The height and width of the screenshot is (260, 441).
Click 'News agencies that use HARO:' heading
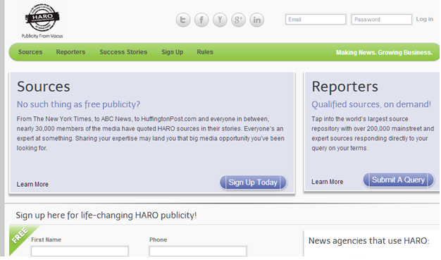click(x=368, y=241)
